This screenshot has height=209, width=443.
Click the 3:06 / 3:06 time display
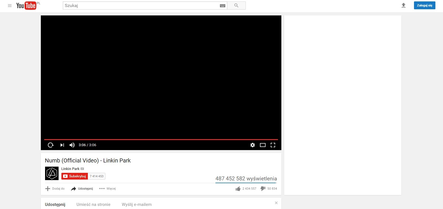tap(87, 145)
